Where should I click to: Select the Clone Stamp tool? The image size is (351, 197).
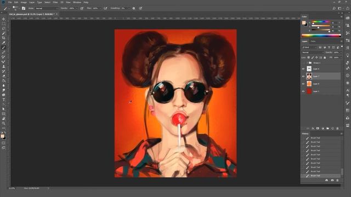coord(4,66)
